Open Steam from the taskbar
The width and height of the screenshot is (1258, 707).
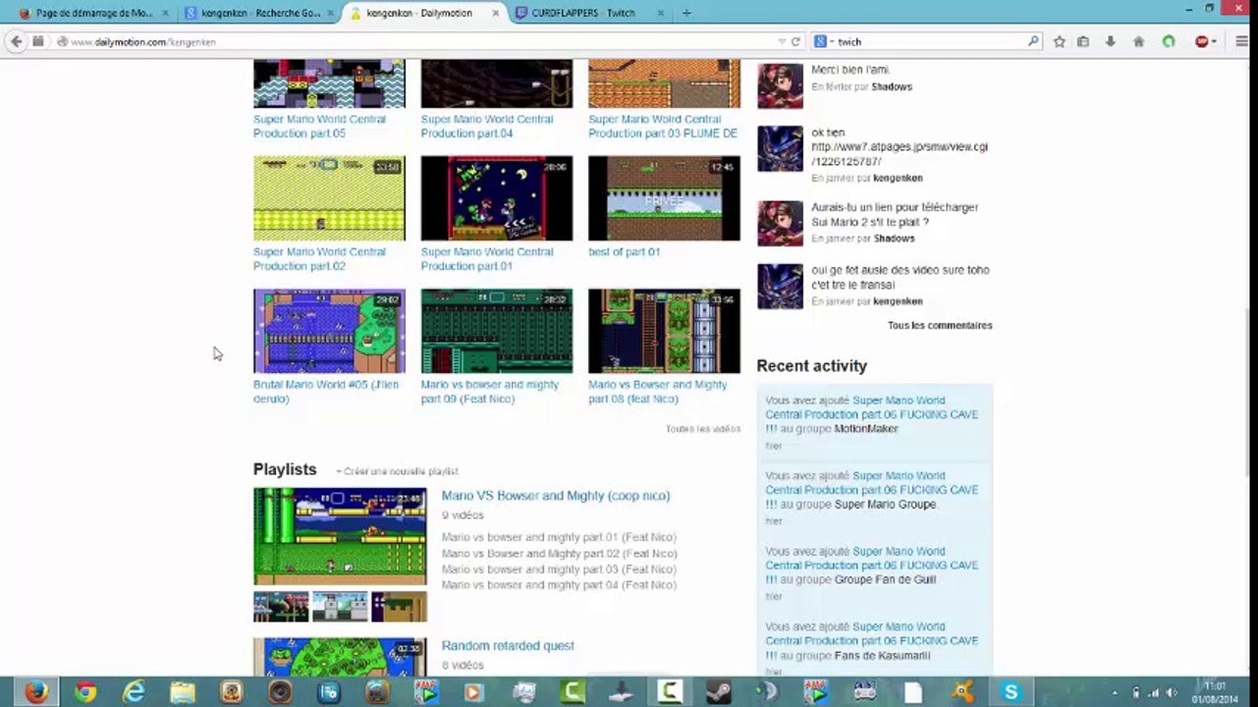click(718, 691)
